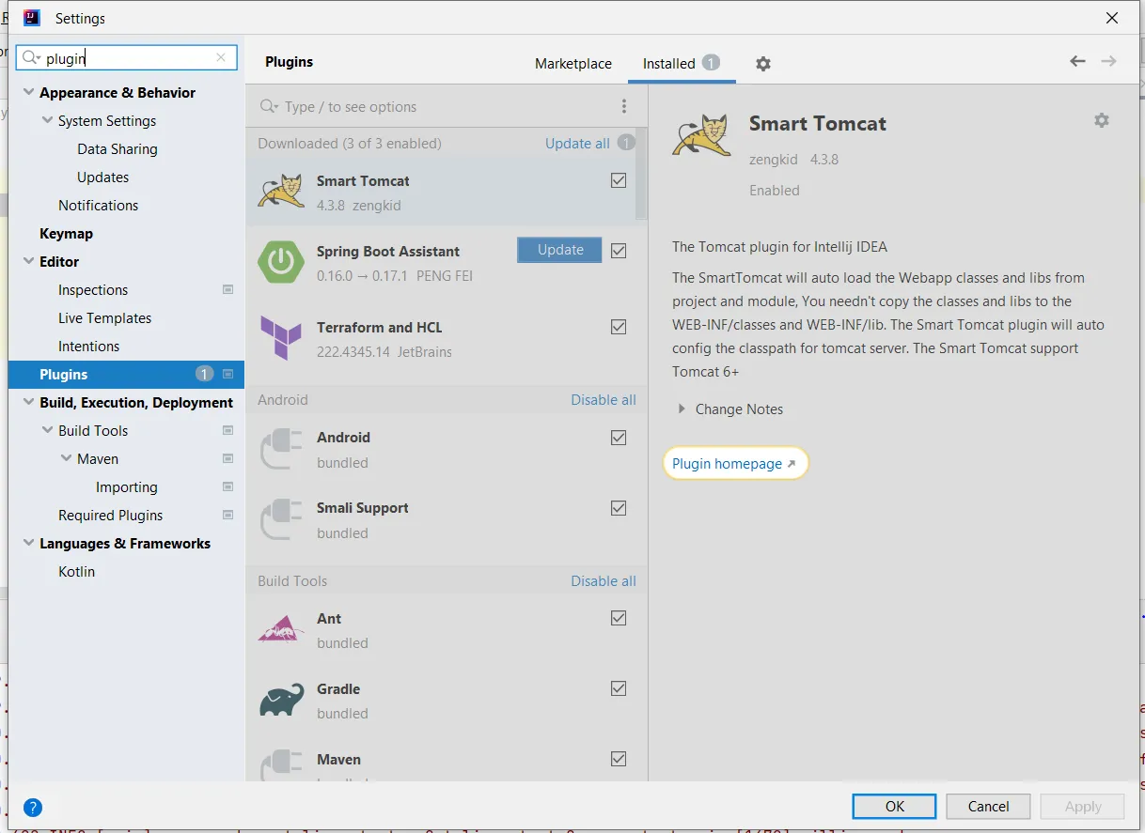The image size is (1145, 833).
Task: Click the Spring Boot Assistant green power icon
Action: tap(281, 262)
